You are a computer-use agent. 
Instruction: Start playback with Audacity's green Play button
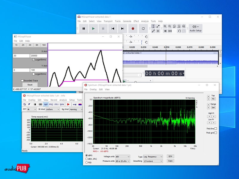tap(93, 28)
